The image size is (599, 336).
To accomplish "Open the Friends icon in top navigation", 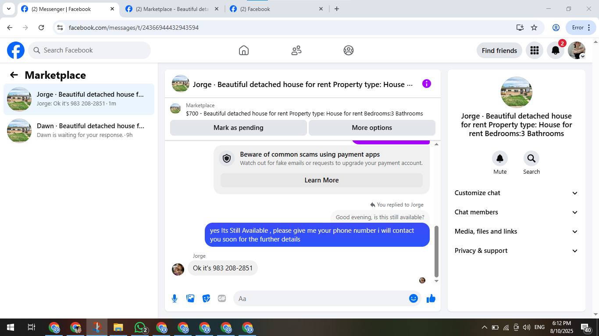I will click(x=296, y=50).
